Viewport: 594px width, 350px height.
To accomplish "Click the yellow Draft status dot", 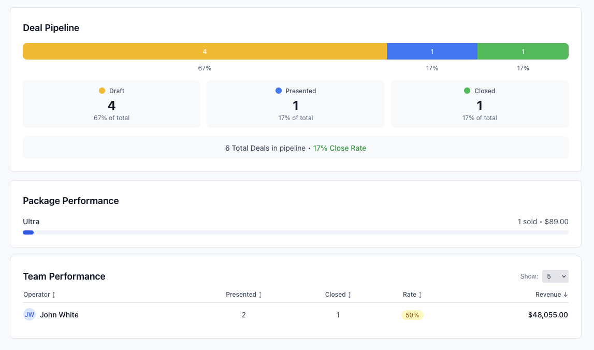I will 102,91.
